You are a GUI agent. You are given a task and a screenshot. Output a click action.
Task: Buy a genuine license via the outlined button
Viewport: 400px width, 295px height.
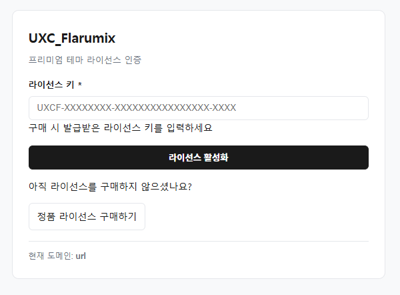coord(87,217)
